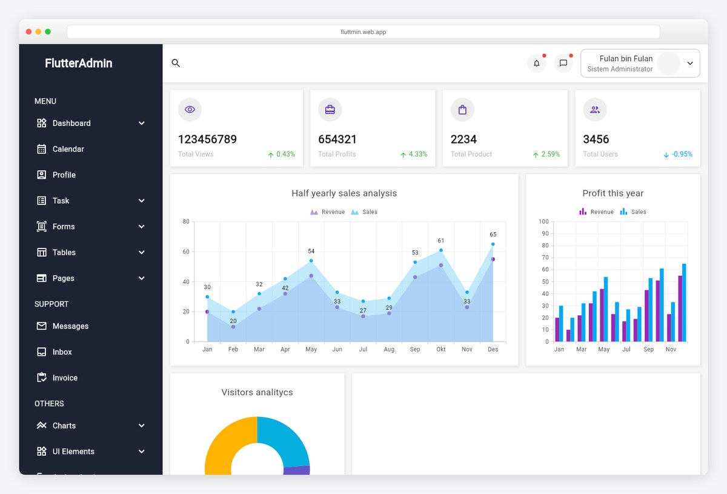
Task: Click the Inbox tray icon
Action: (x=42, y=352)
